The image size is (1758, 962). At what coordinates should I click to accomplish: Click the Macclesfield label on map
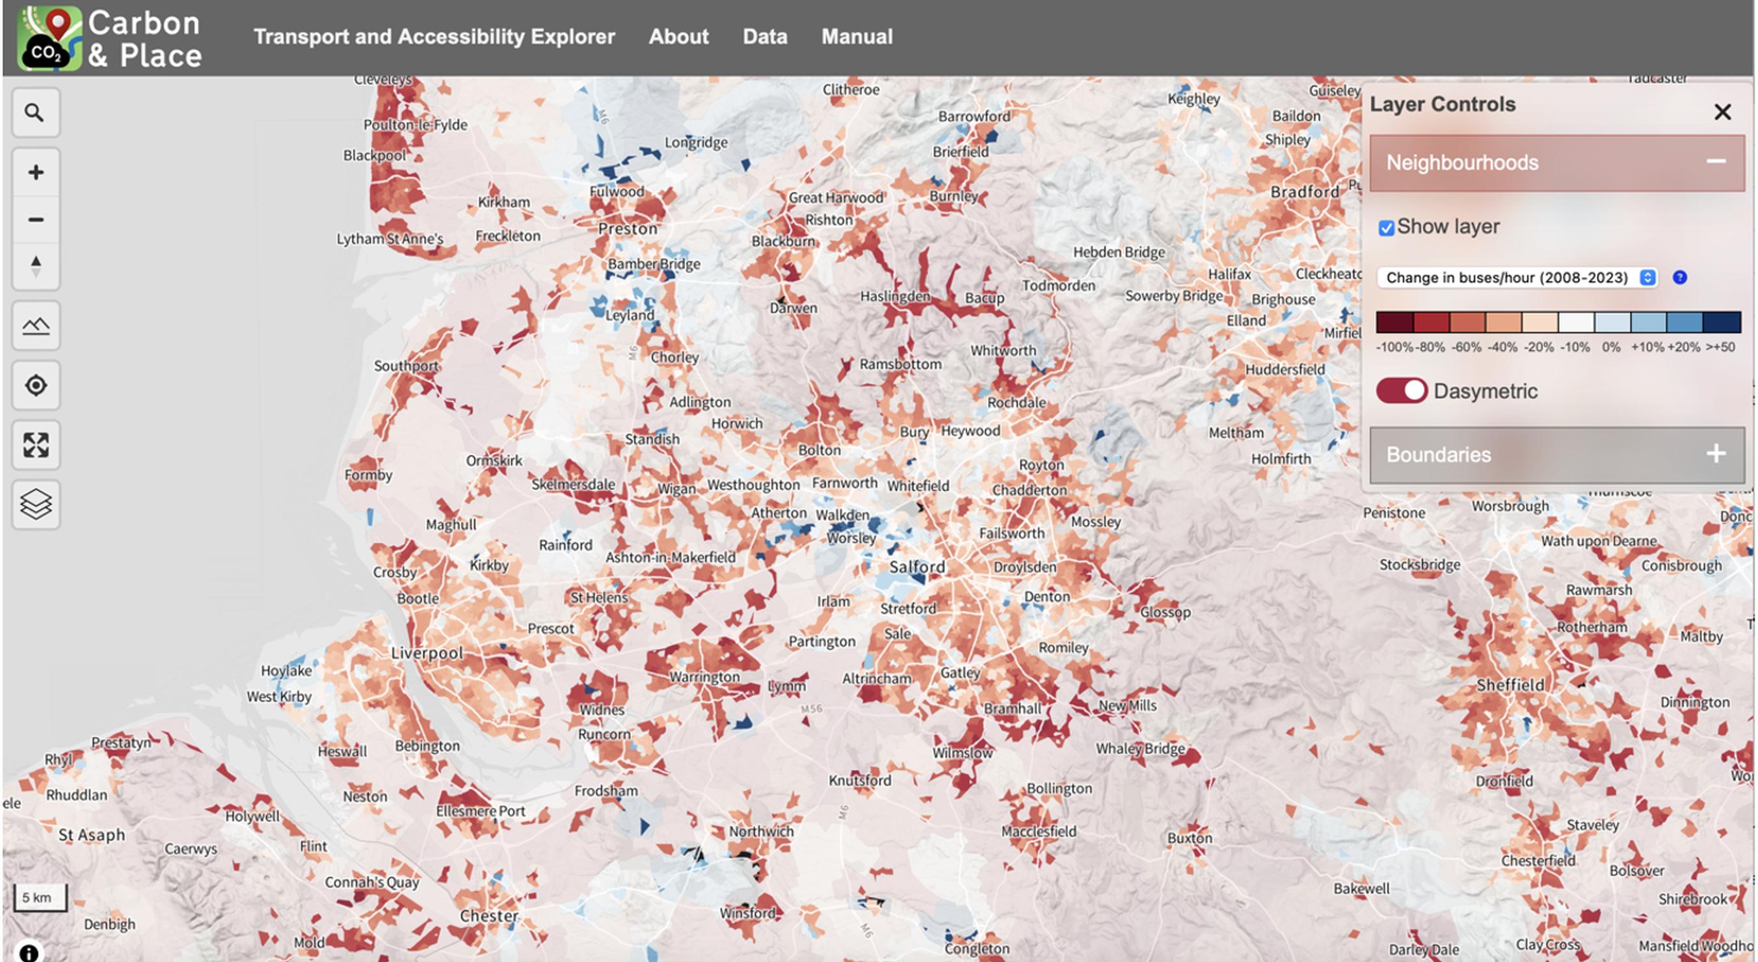tap(1039, 831)
